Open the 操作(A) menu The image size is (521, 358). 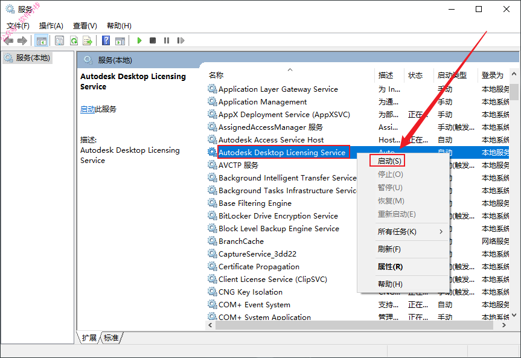tap(51, 26)
